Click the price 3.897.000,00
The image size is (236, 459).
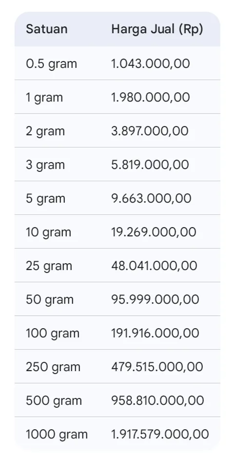pyautogui.click(x=150, y=131)
